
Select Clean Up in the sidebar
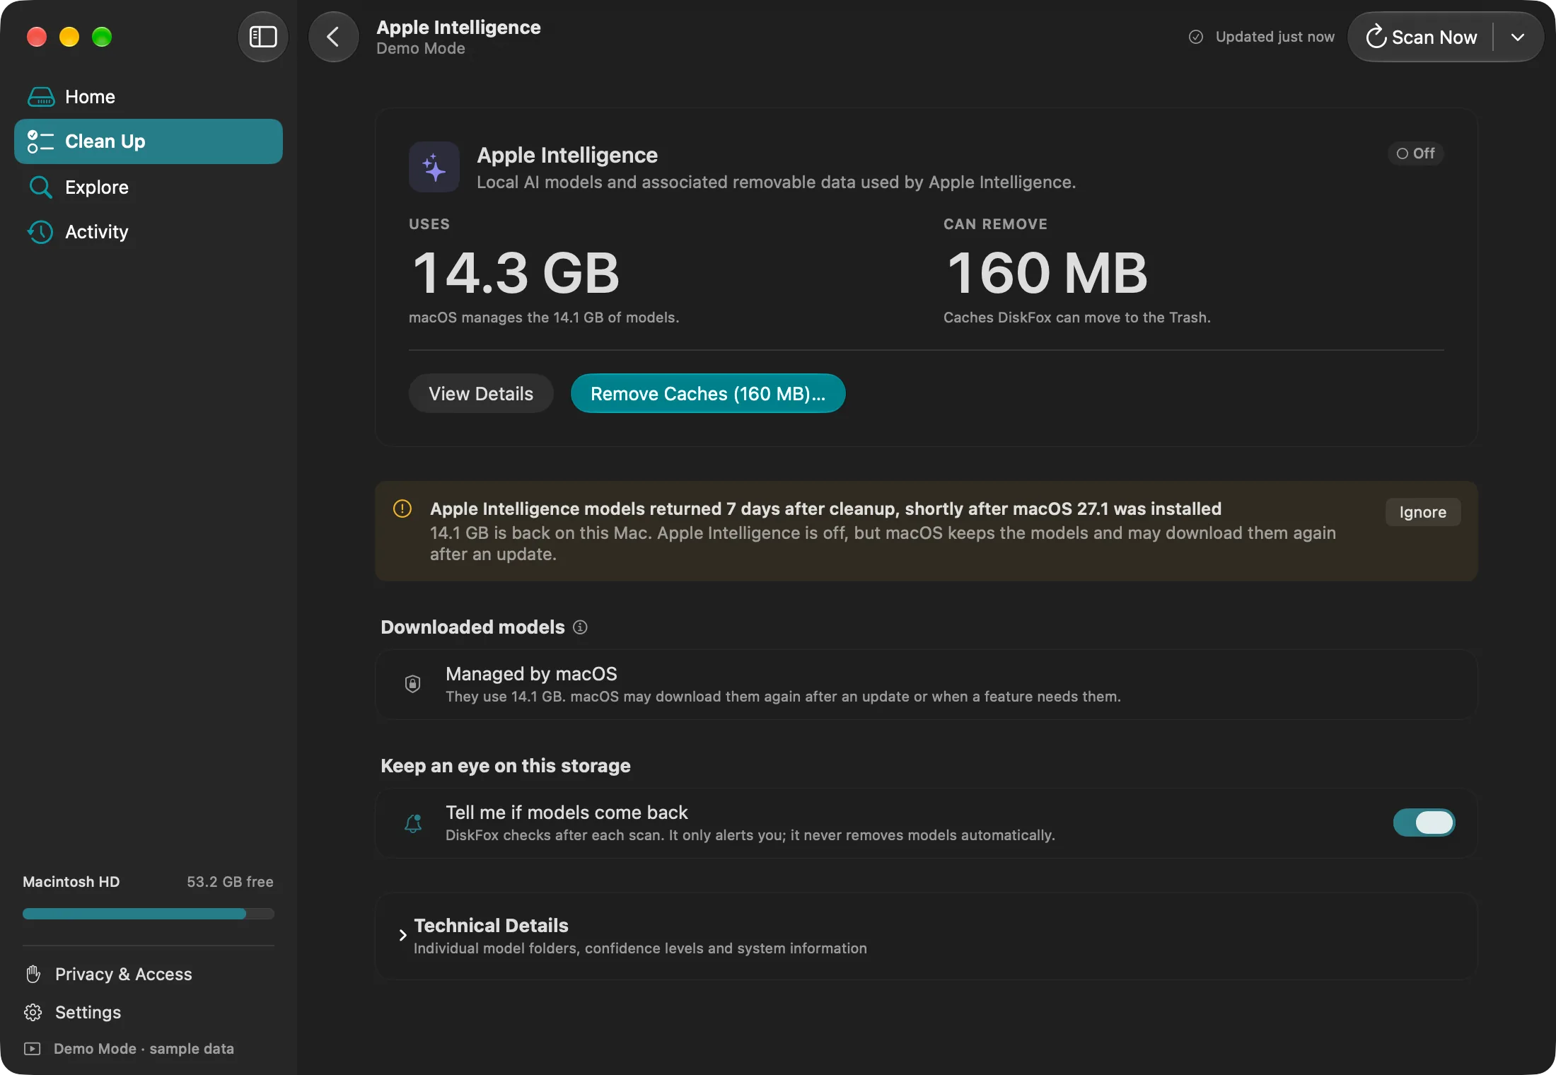pyautogui.click(x=149, y=141)
